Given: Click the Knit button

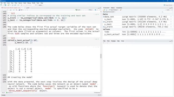Looking at the screenshot, I should tap(21, 10).
